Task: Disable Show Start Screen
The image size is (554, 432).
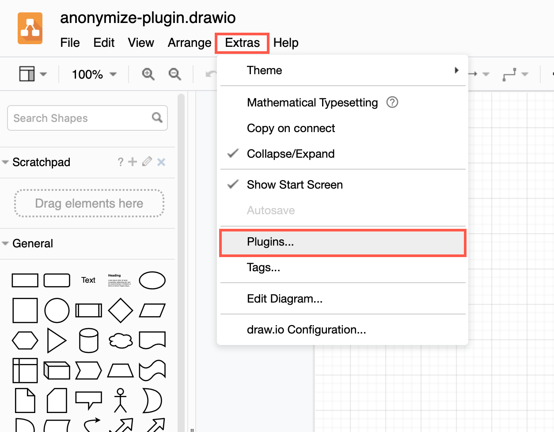Action: click(295, 185)
